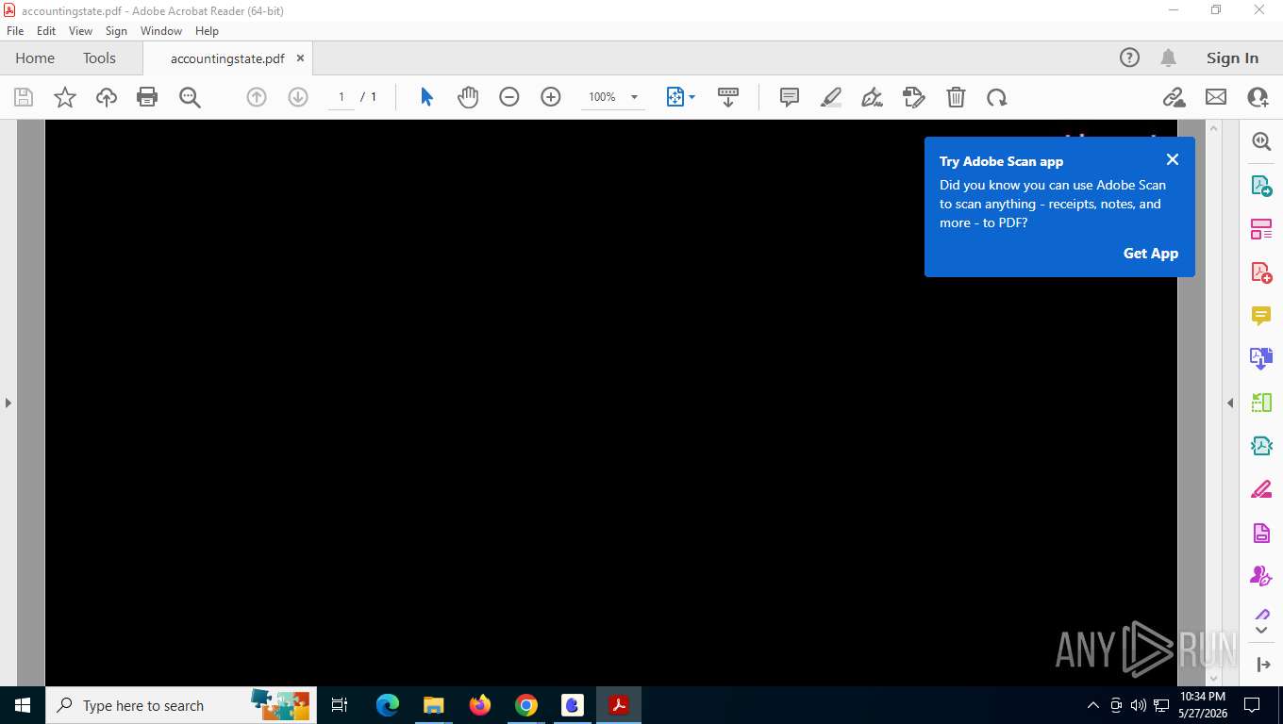Select the arrow Selection tool
Image resolution: width=1283 pixels, height=724 pixels.
tap(426, 97)
